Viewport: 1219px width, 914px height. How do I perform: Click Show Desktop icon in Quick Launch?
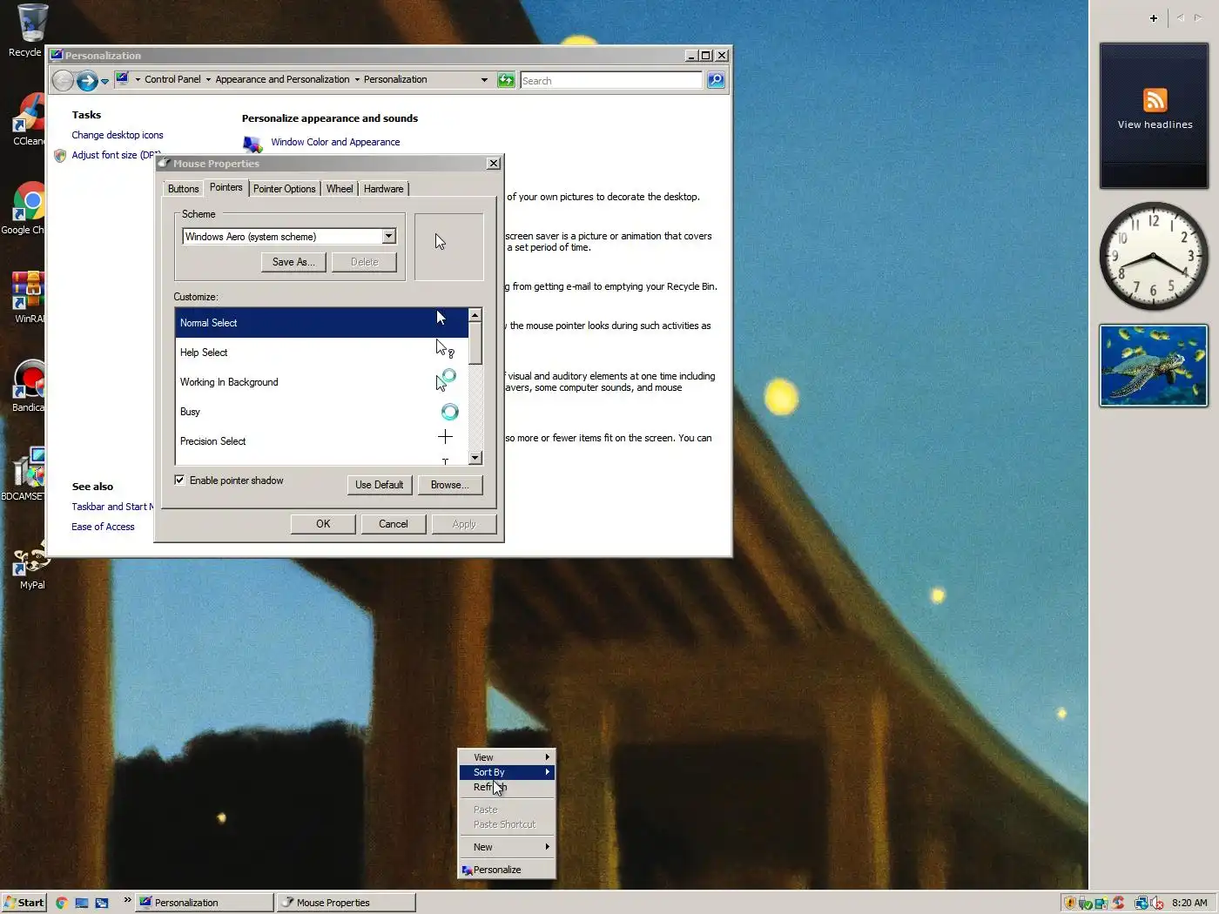[81, 903]
